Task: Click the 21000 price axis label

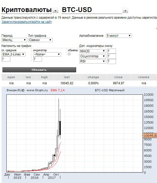Action: coord(148,94)
